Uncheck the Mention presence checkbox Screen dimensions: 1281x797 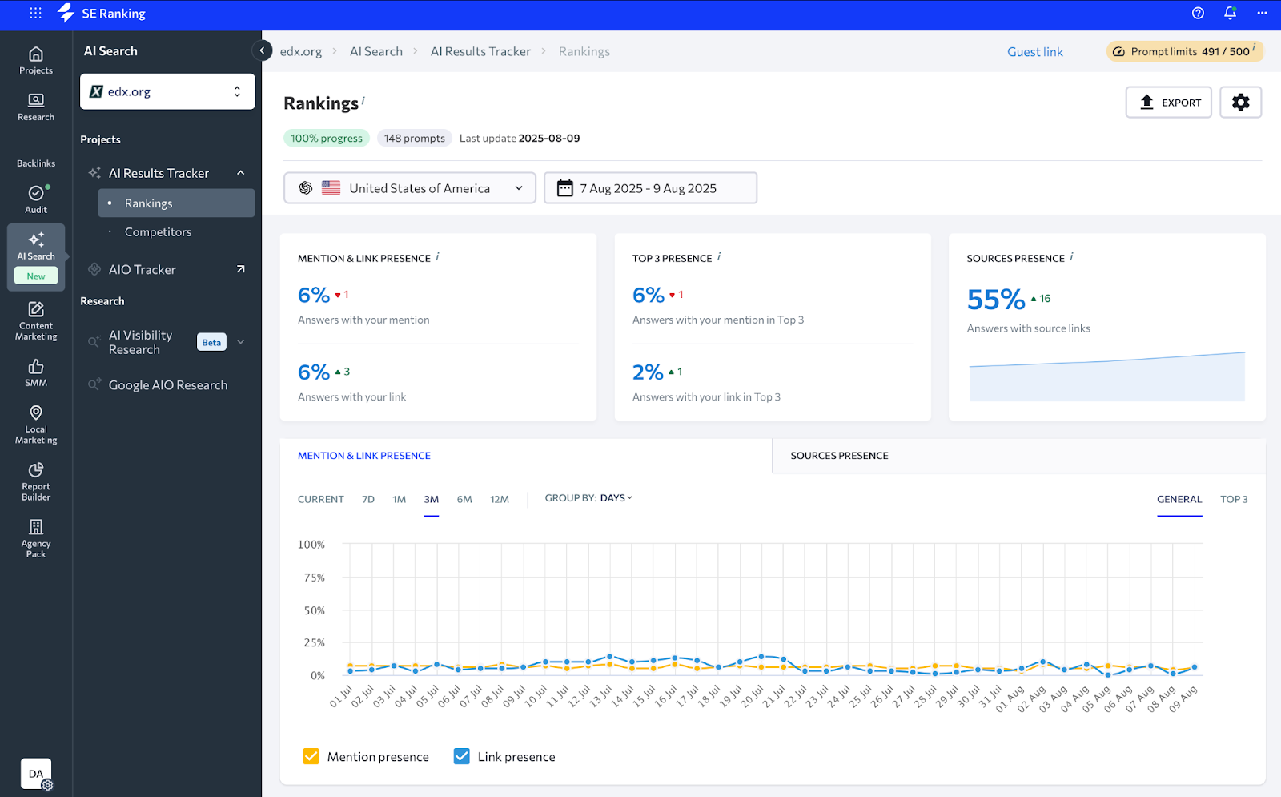click(x=311, y=755)
